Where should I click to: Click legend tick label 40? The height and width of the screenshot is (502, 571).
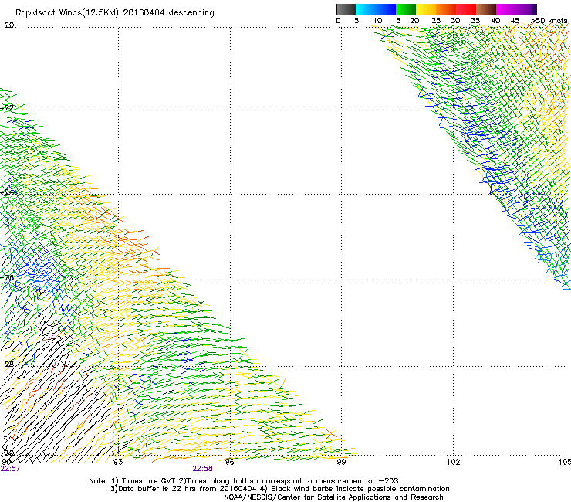pyautogui.click(x=495, y=21)
